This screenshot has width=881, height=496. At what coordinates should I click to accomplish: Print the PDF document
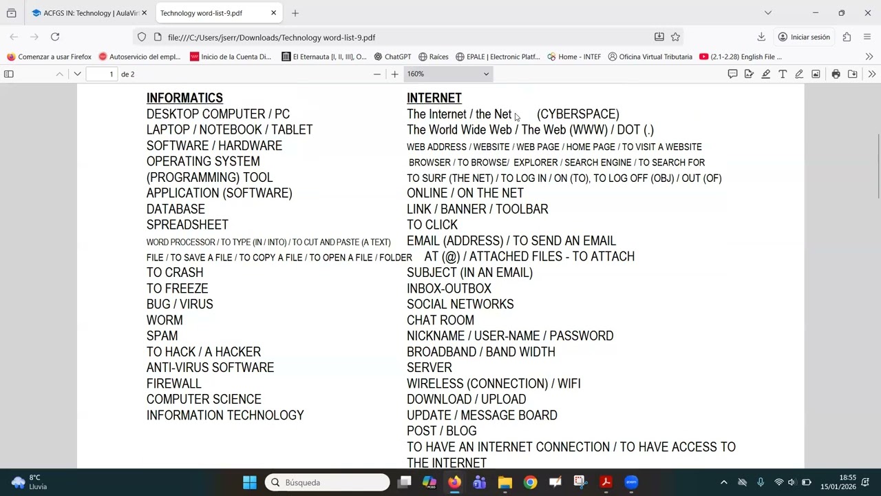836,74
